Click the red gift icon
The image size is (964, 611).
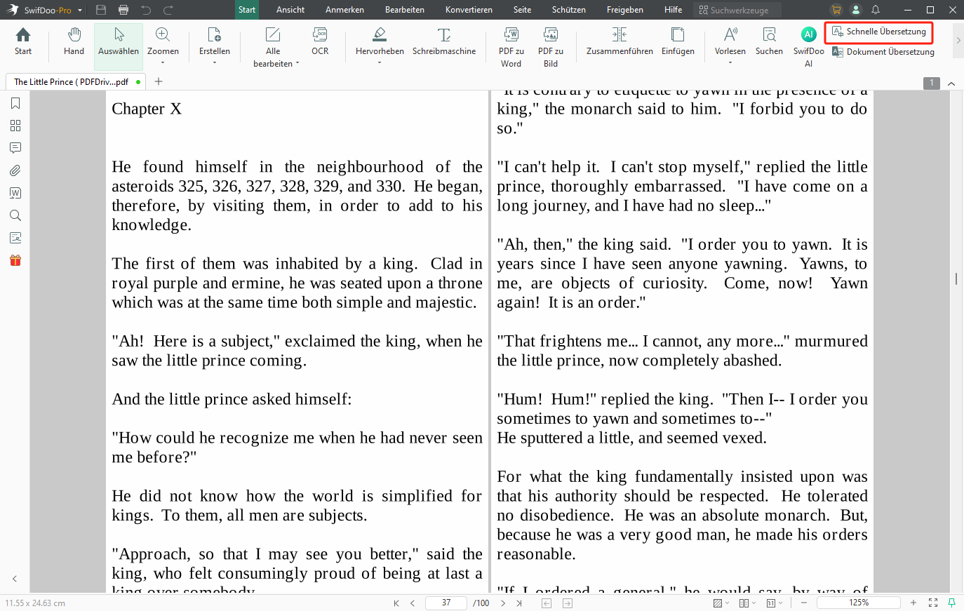tap(15, 260)
